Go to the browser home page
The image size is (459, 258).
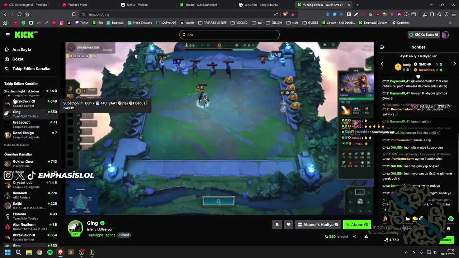(27, 14)
